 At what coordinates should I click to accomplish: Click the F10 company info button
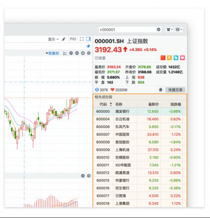tap(73, 39)
